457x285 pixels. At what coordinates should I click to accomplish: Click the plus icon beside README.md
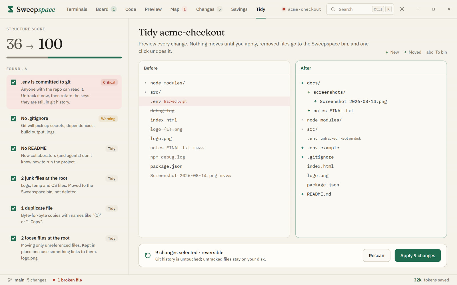tap(302, 194)
